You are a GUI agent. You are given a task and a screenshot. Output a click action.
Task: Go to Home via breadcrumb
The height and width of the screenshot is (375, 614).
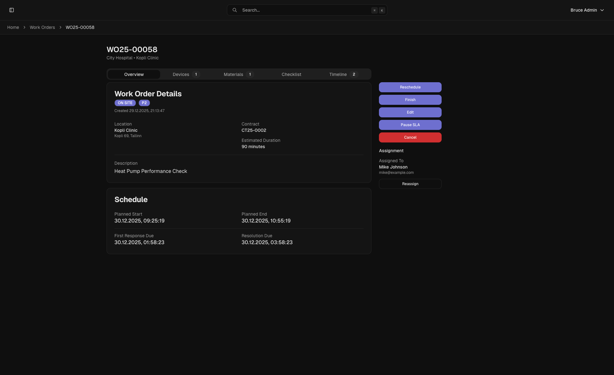tap(13, 27)
